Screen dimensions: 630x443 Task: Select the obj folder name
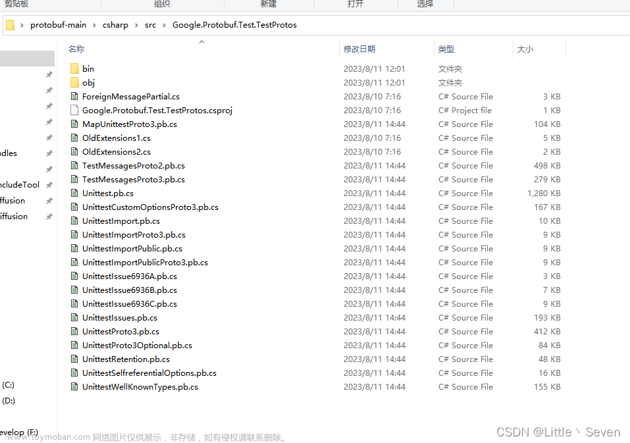click(88, 83)
